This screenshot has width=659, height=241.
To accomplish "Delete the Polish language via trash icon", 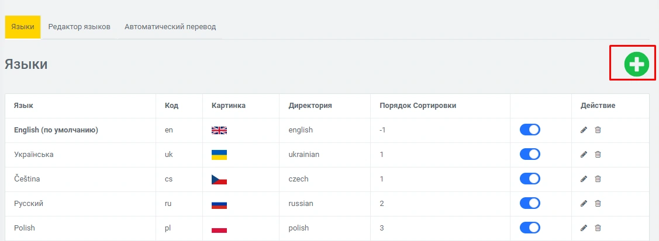I will point(598,228).
